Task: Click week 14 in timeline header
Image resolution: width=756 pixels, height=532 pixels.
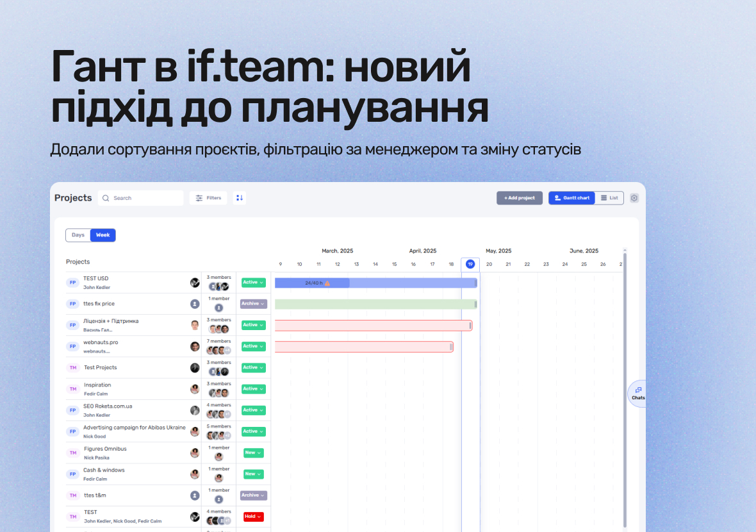Action: tap(375, 264)
